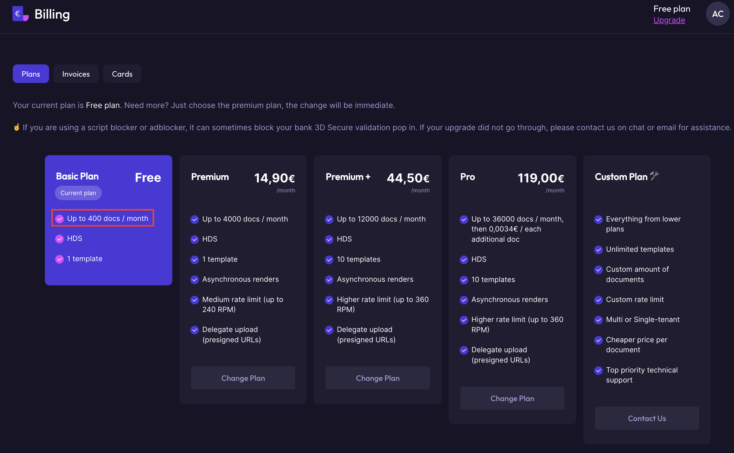734x453 pixels.
Task: Click the checkmark beside 'Up to 400 docs'
Action: (60, 219)
